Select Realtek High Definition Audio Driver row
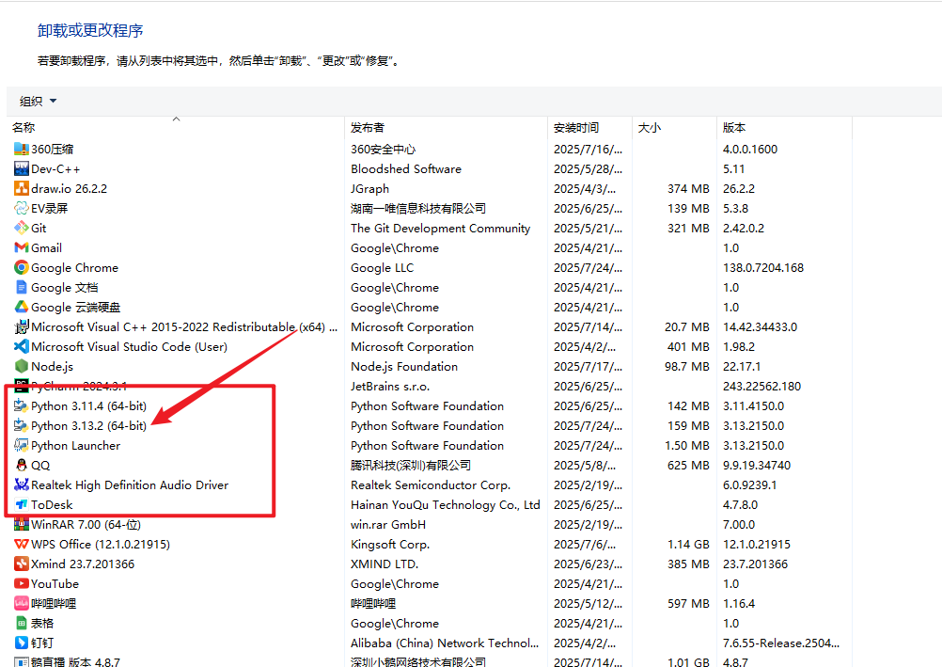Viewport: 942px width, 667px height. click(x=427, y=484)
